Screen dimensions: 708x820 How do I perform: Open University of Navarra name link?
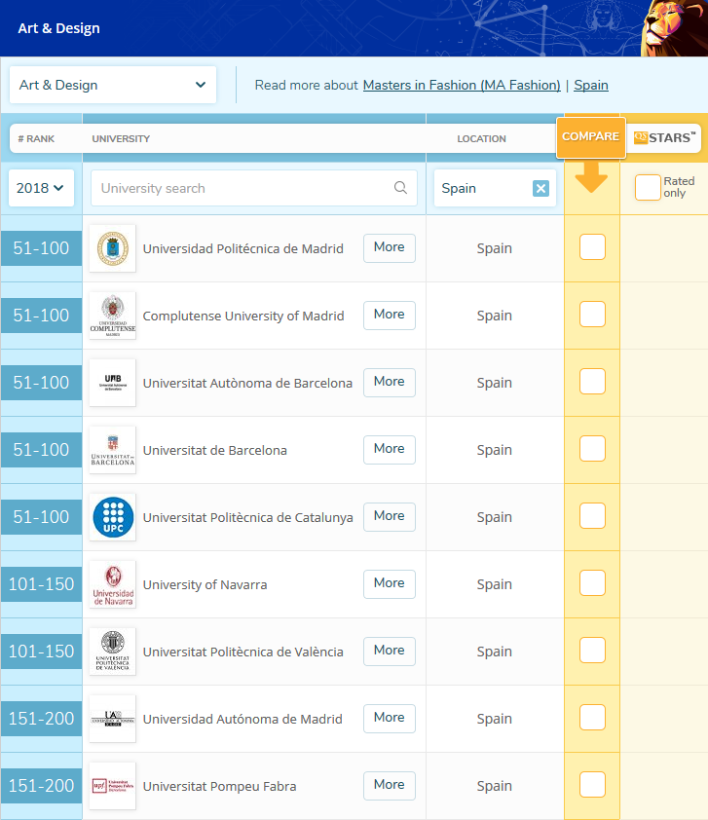[x=205, y=585]
